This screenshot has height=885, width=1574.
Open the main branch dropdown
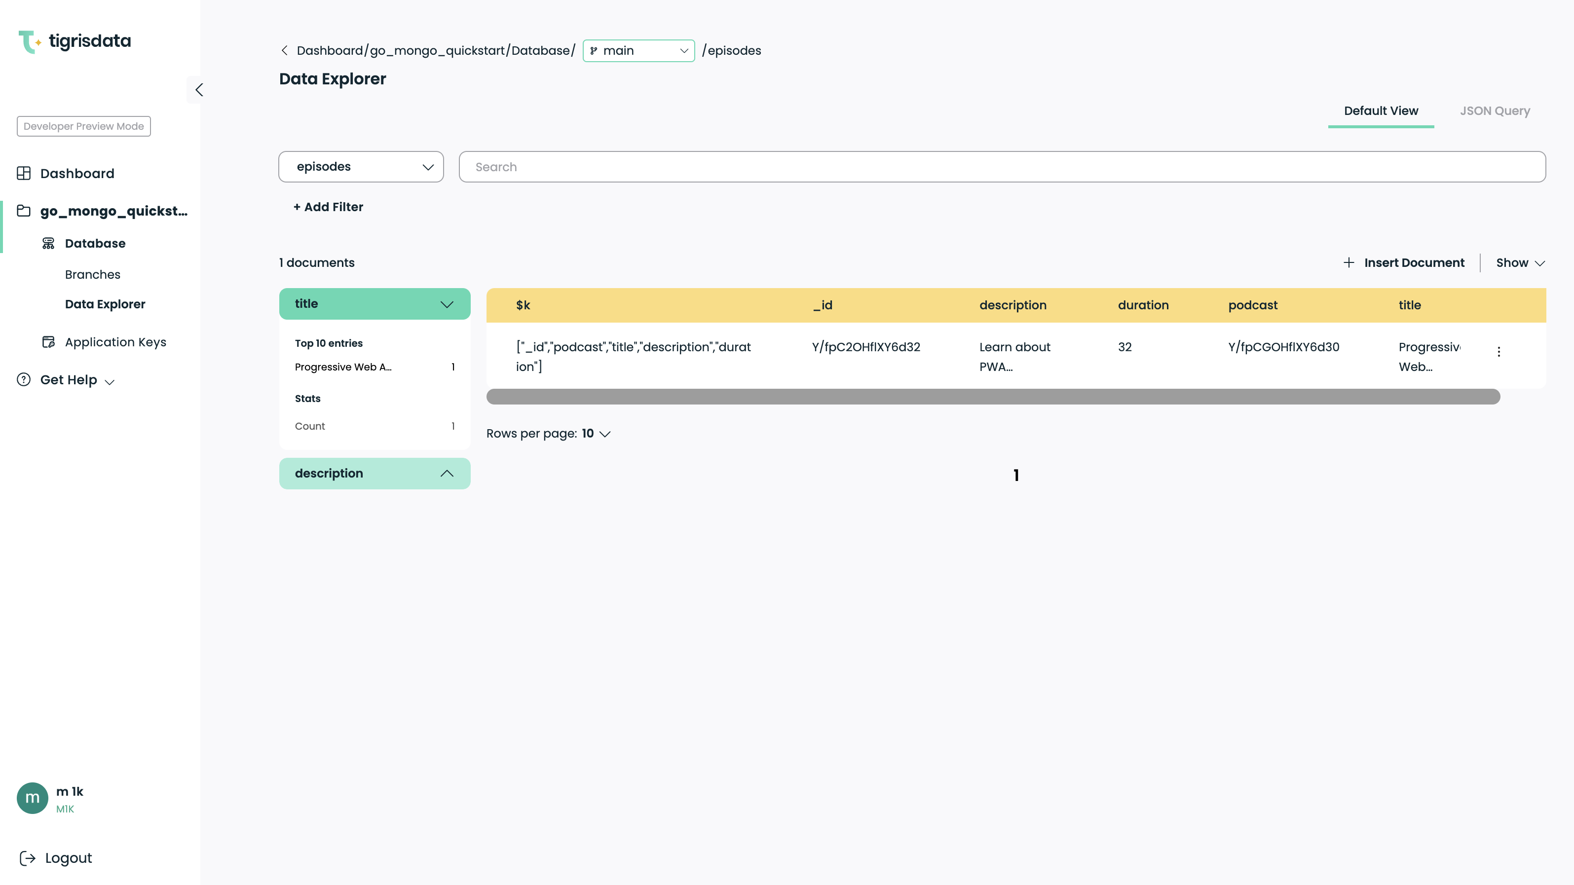[638, 51]
